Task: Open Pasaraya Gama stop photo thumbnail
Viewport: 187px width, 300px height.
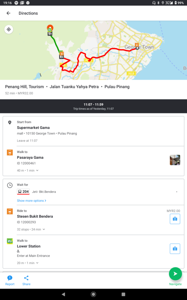Action: pos(175,160)
